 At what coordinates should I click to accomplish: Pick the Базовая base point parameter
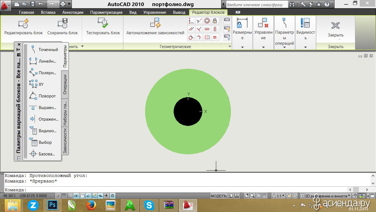coord(43,154)
